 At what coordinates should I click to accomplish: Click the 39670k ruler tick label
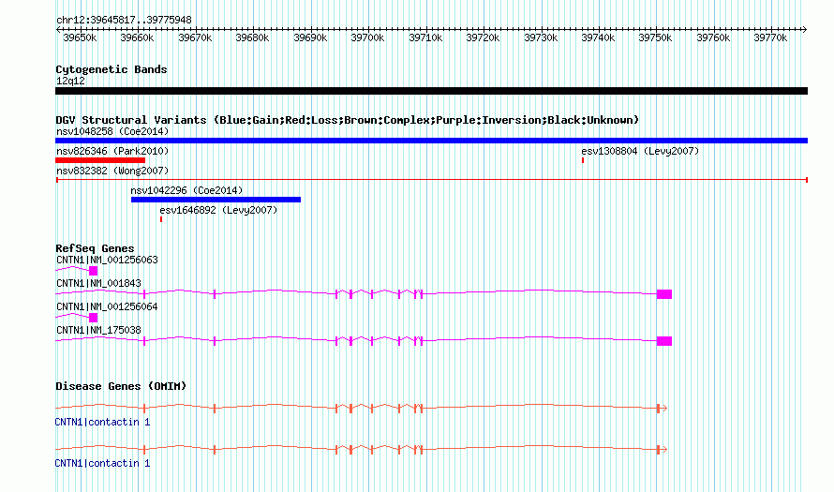(195, 37)
